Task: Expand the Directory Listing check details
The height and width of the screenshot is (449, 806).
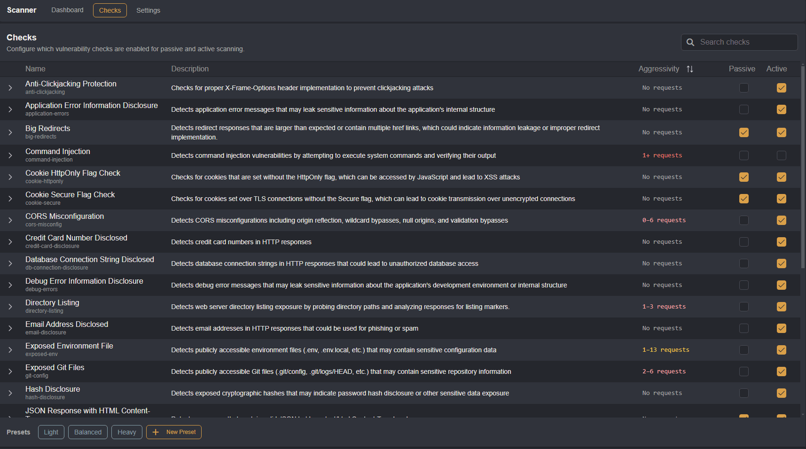Action: click(10, 306)
